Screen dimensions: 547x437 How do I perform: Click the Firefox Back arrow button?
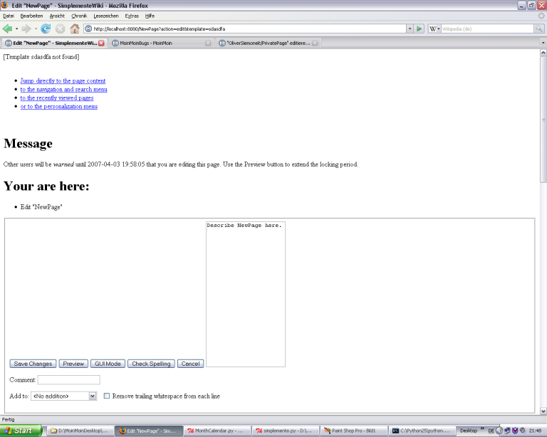pos(8,29)
